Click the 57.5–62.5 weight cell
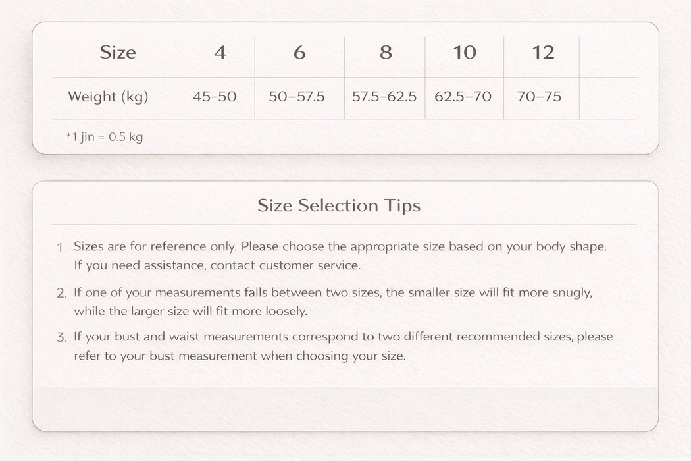Viewport: 691px width, 461px height. [384, 97]
